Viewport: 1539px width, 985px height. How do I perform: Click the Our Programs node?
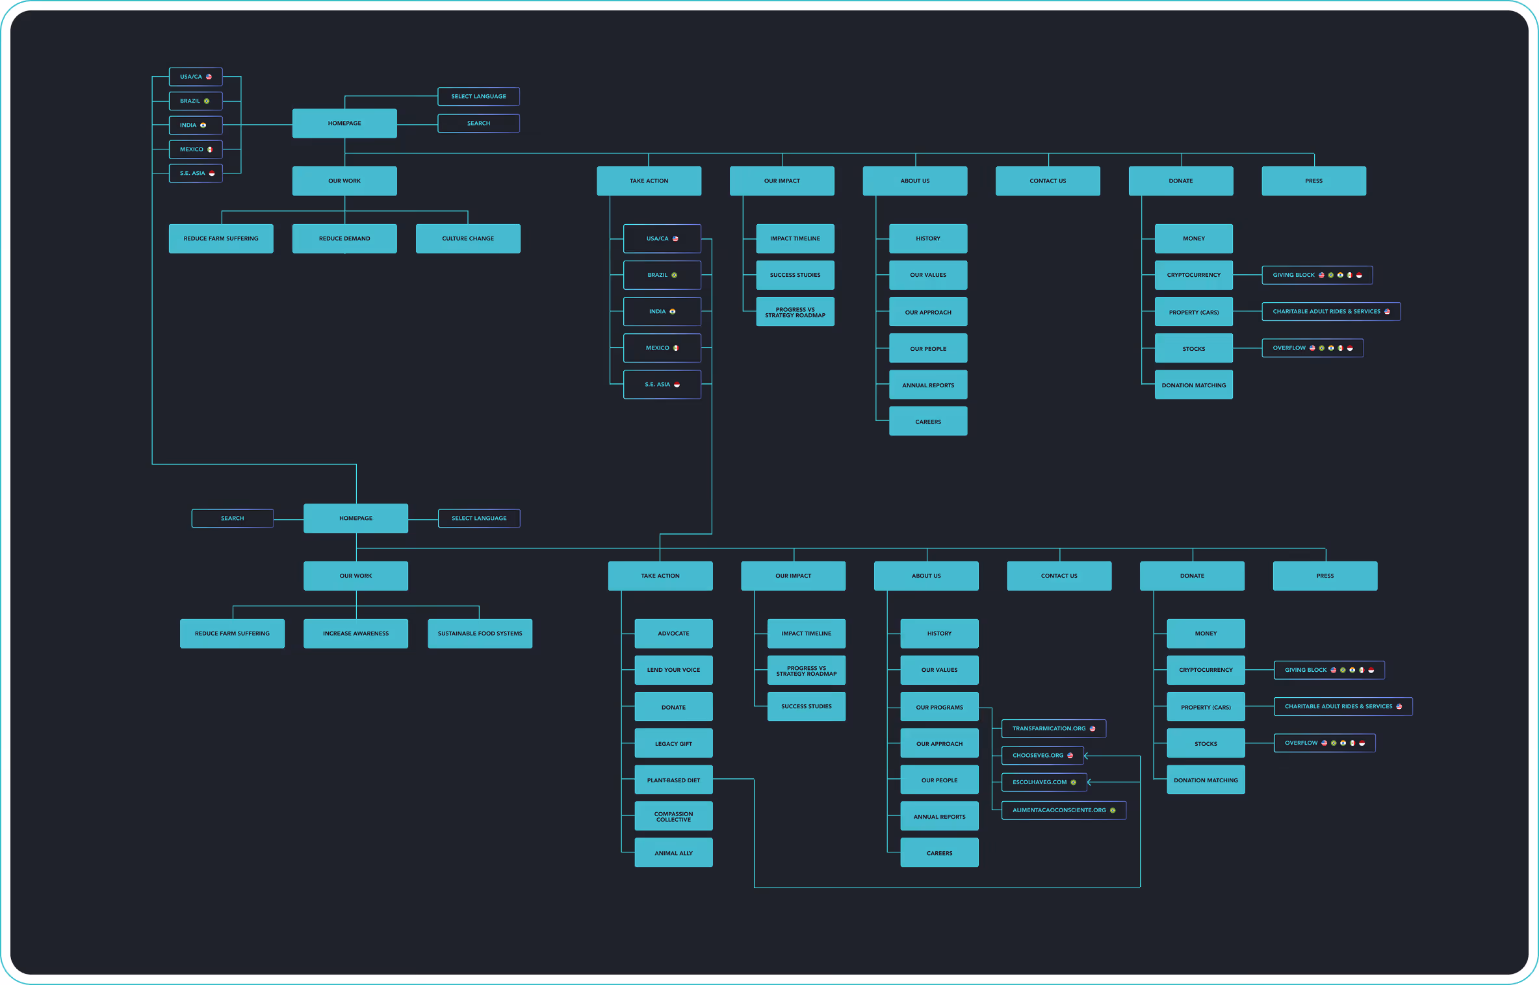[939, 707]
